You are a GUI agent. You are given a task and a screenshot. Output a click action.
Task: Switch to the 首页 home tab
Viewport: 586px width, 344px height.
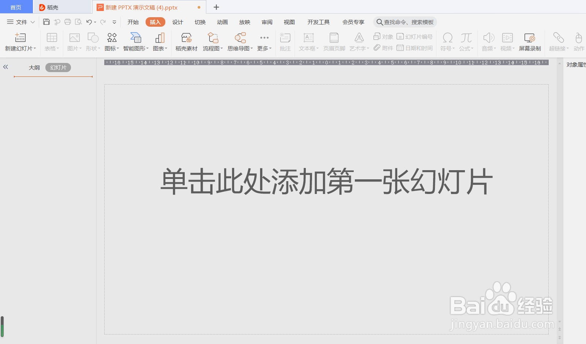coord(16,7)
